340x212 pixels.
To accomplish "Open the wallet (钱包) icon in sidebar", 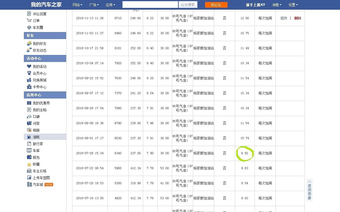I will 29,157.
